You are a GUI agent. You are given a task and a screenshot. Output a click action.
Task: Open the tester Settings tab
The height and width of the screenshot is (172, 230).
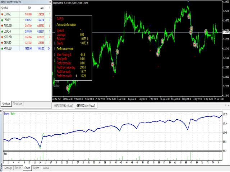(8, 168)
